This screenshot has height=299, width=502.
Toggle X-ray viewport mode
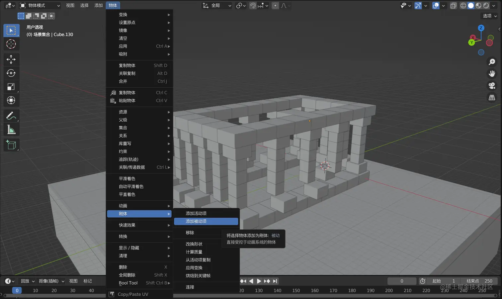pyautogui.click(x=453, y=6)
